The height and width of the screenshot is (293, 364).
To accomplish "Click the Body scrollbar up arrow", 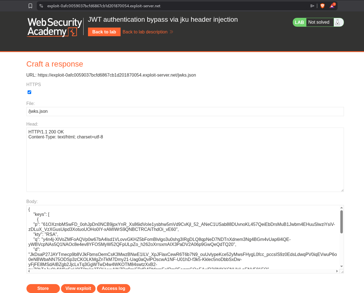I will coord(341,208).
